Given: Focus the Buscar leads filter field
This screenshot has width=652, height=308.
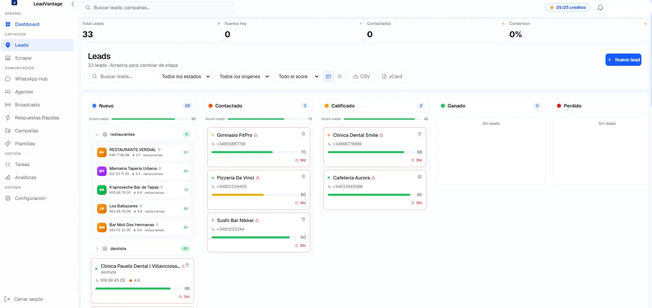Looking at the screenshot, I should 121,76.
